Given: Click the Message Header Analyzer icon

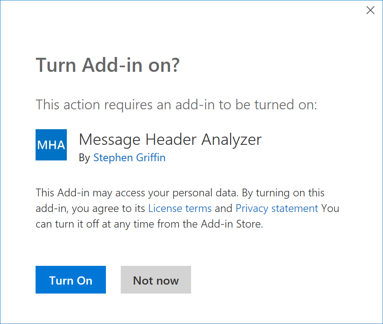Looking at the screenshot, I should 51,145.
